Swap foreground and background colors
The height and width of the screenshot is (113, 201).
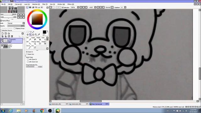47,31
